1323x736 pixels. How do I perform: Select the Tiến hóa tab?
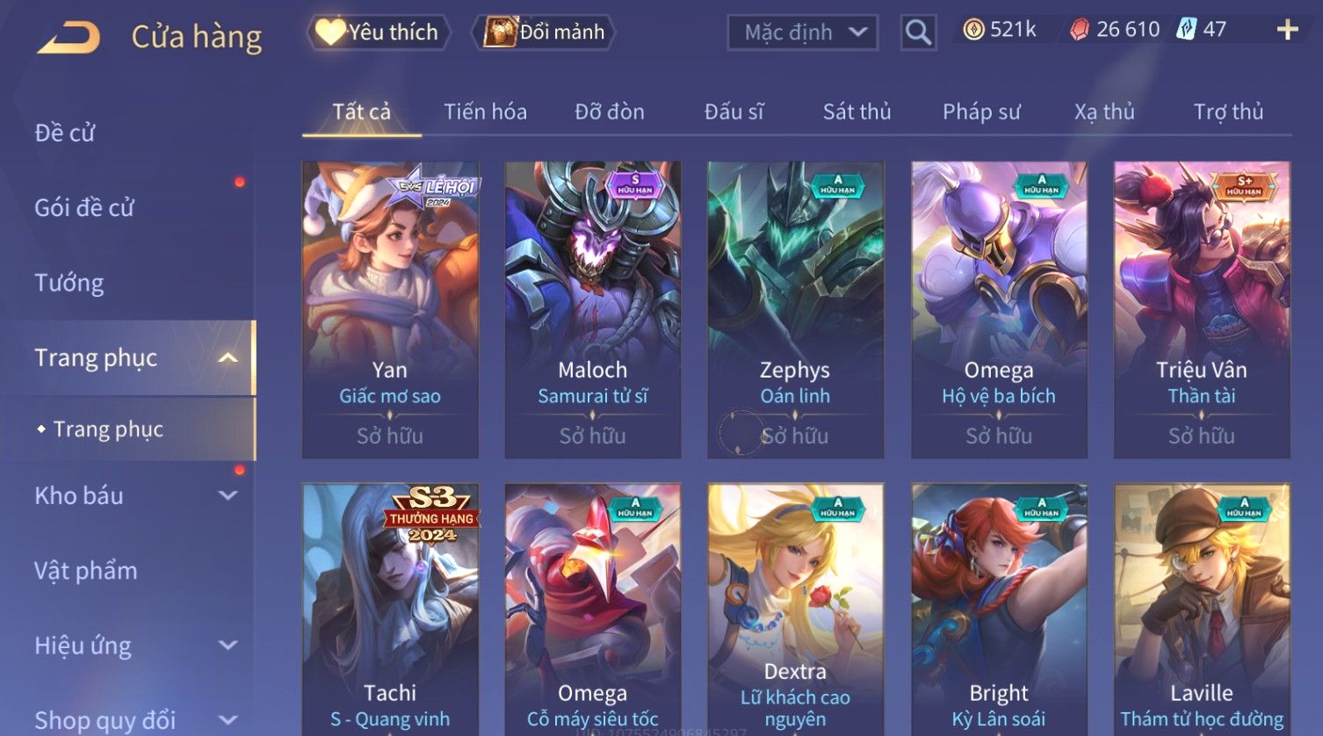[x=485, y=112]
